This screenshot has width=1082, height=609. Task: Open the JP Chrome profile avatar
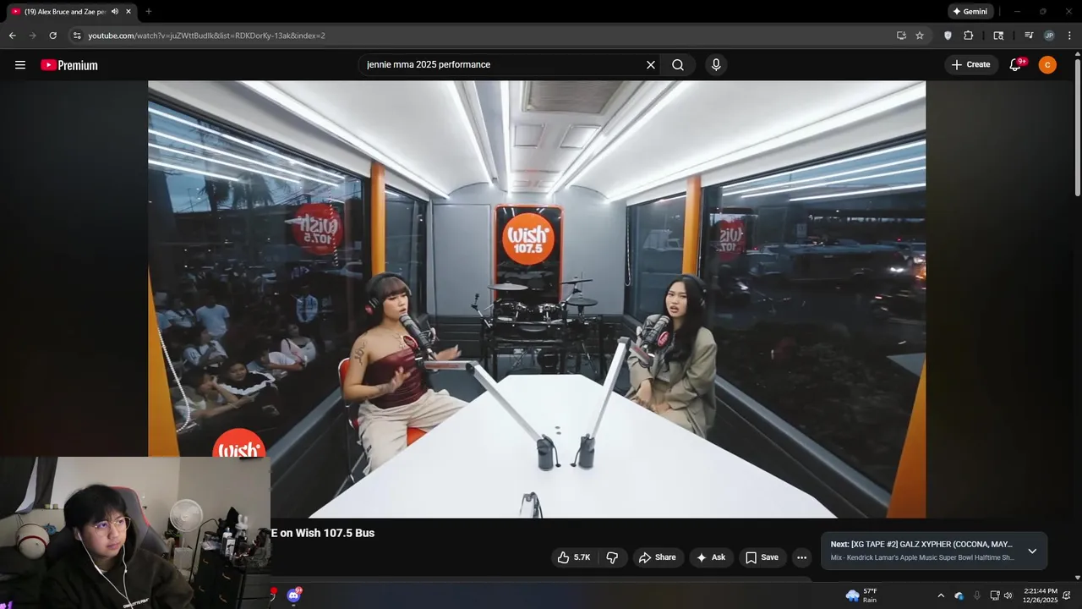[x=1049, y=36]
